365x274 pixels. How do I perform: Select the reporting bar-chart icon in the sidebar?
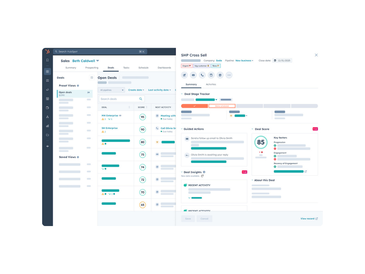pyautogui.click(x=47, y=126)
